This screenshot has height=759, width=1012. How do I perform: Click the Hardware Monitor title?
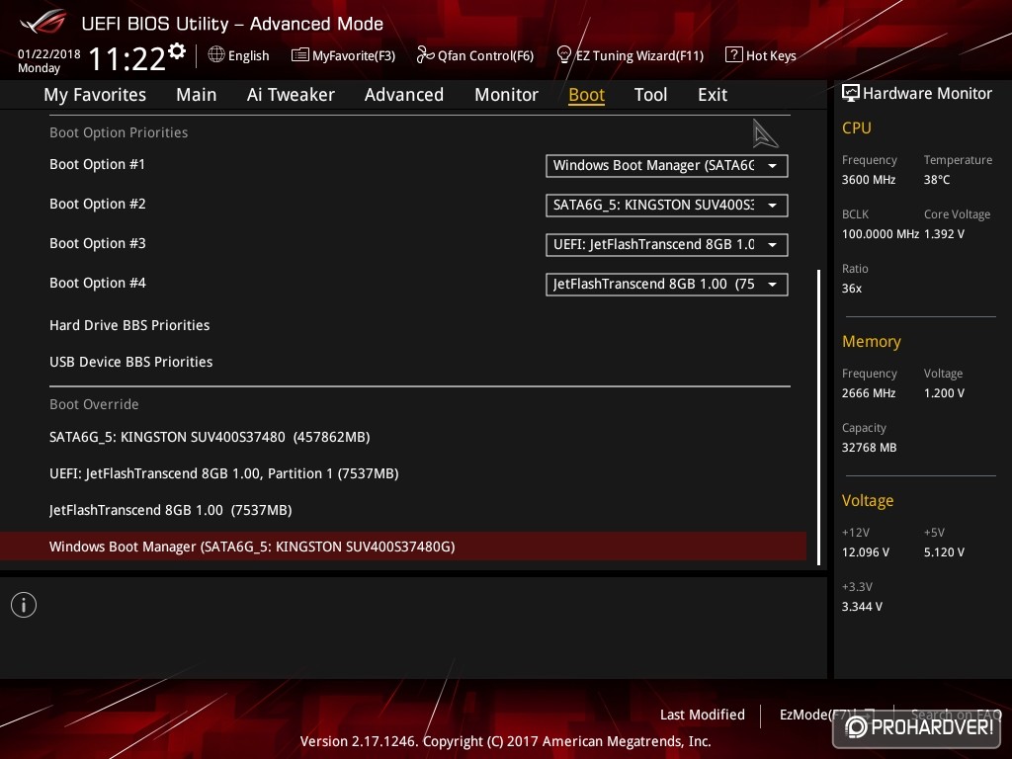[x=927, y=94]
